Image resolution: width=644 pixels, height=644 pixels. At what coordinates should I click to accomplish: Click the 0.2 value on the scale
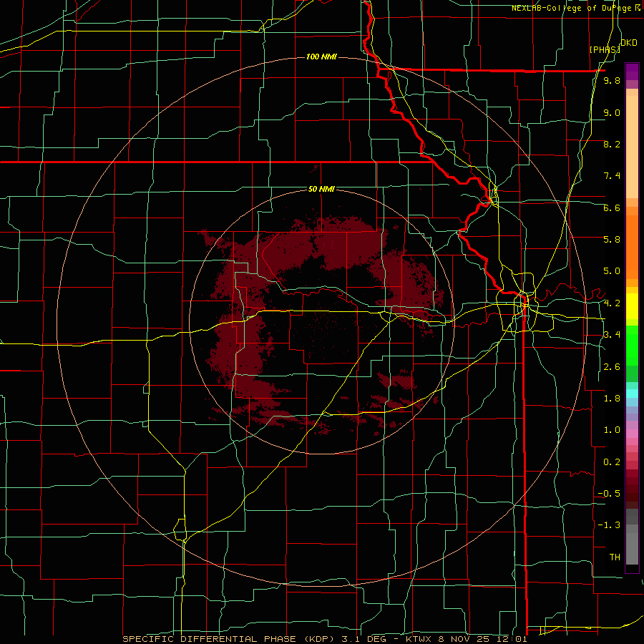click(x=612, y=462)
